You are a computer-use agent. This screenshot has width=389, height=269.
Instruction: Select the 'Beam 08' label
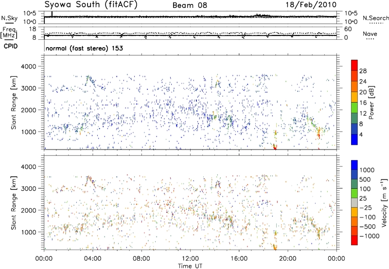pyautogui.click(x=190, y=5)
